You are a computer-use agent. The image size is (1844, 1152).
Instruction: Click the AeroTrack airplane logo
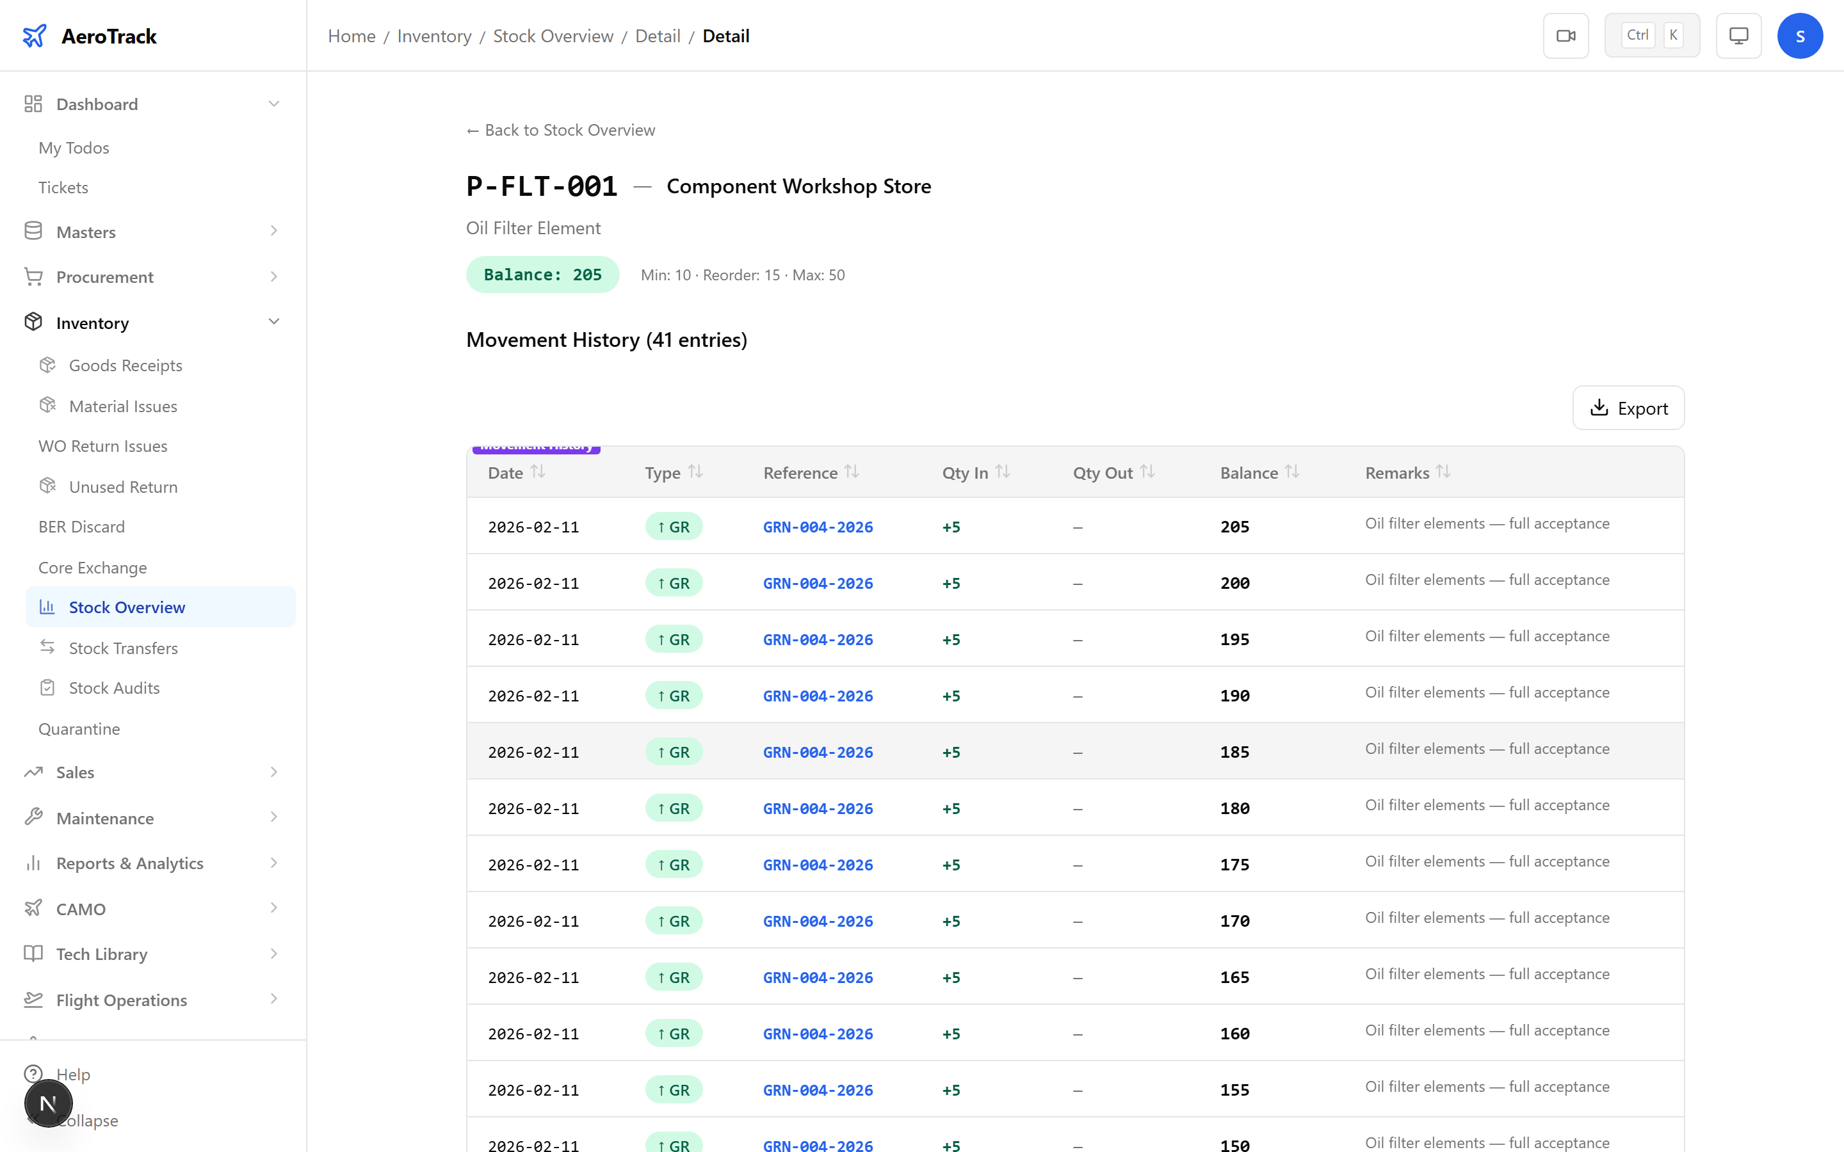coord(35,35)
